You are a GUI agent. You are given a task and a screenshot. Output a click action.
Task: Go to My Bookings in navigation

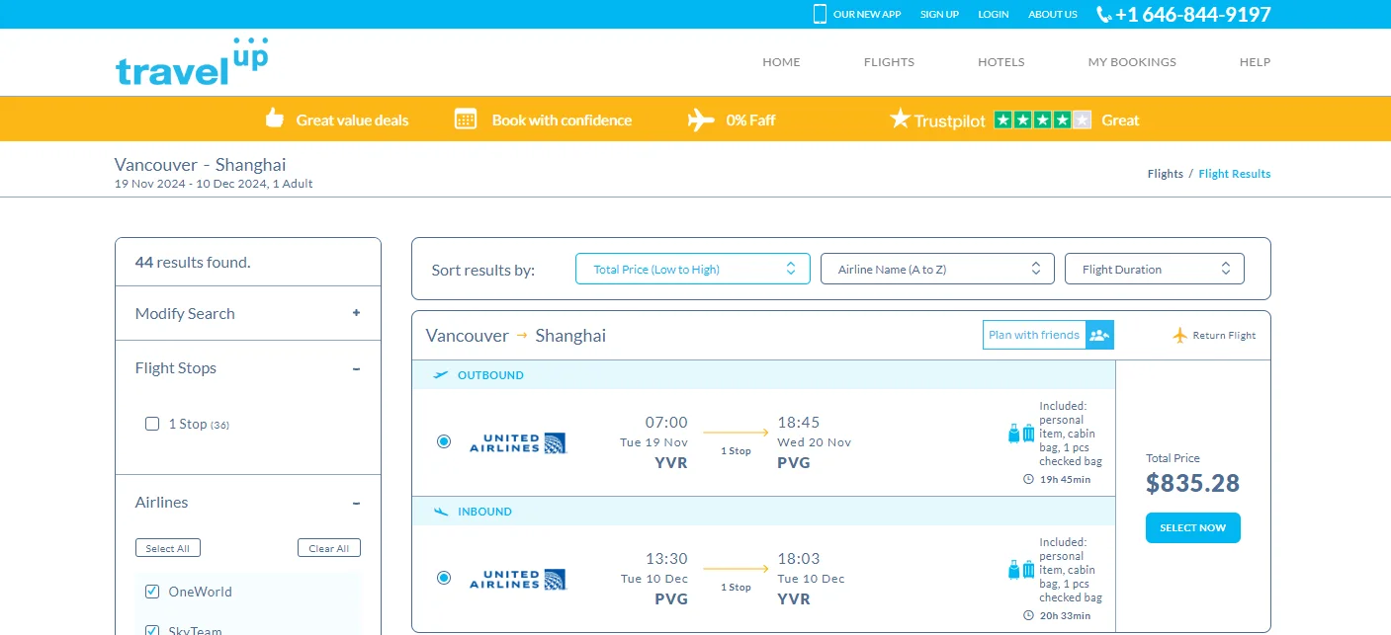1131,61
